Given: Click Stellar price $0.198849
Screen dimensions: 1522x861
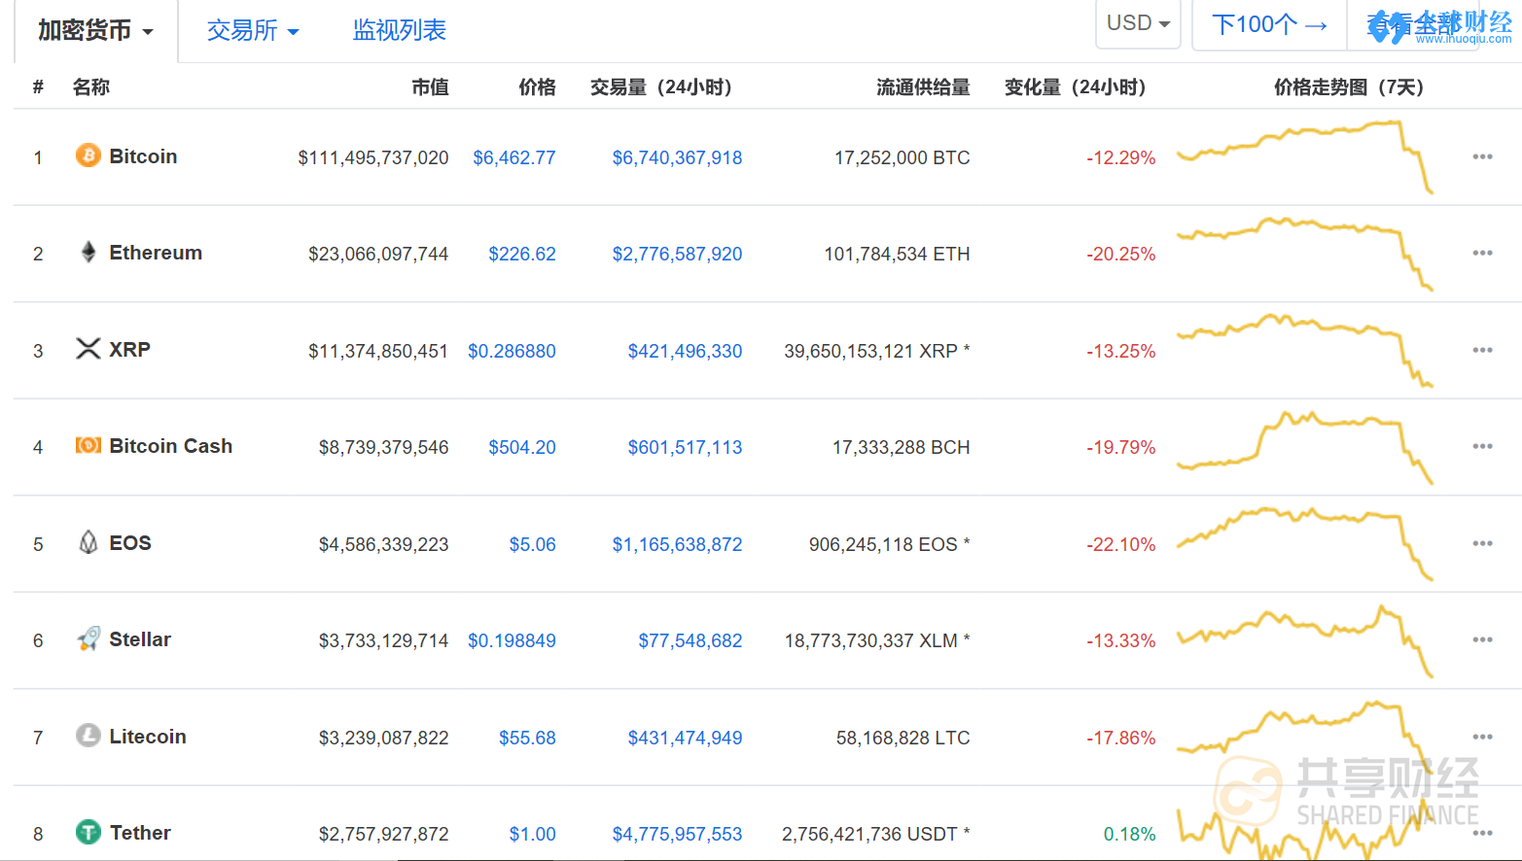Looking at the screenshot, I should click(x=512, y=640).
